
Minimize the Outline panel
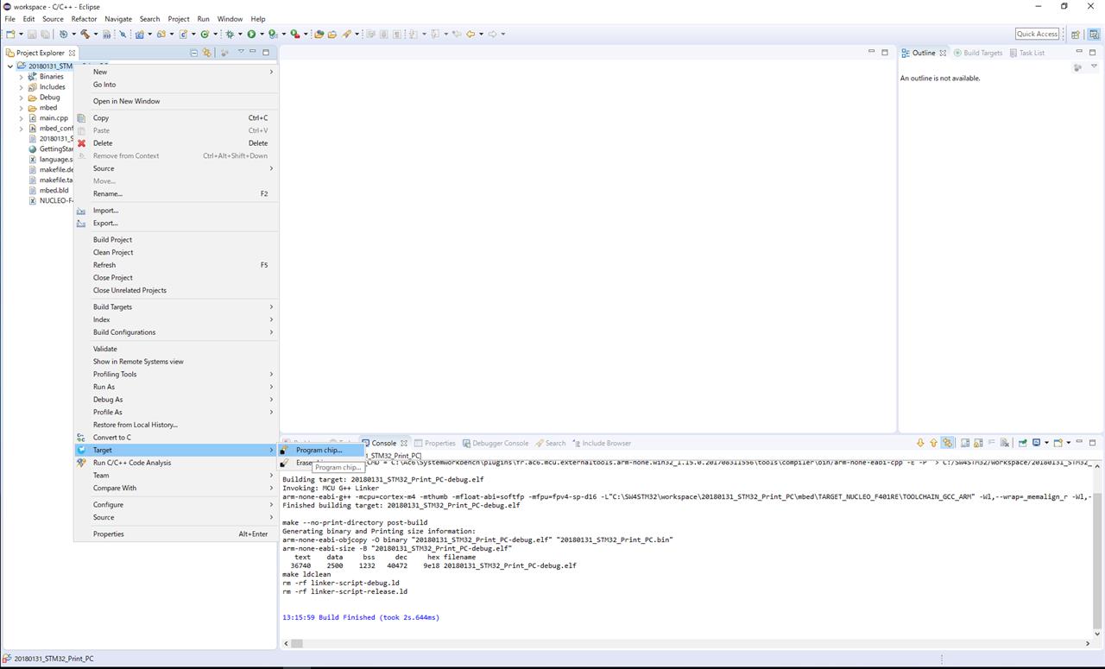[x=1079, y=52]
